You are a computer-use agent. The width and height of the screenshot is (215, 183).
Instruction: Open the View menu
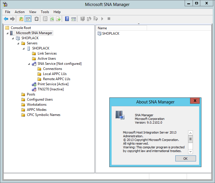33,12
